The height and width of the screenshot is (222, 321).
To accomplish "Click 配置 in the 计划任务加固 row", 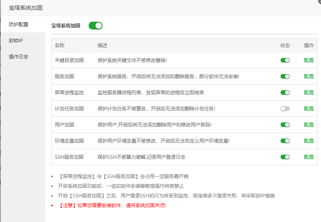I will coord(309,109).
